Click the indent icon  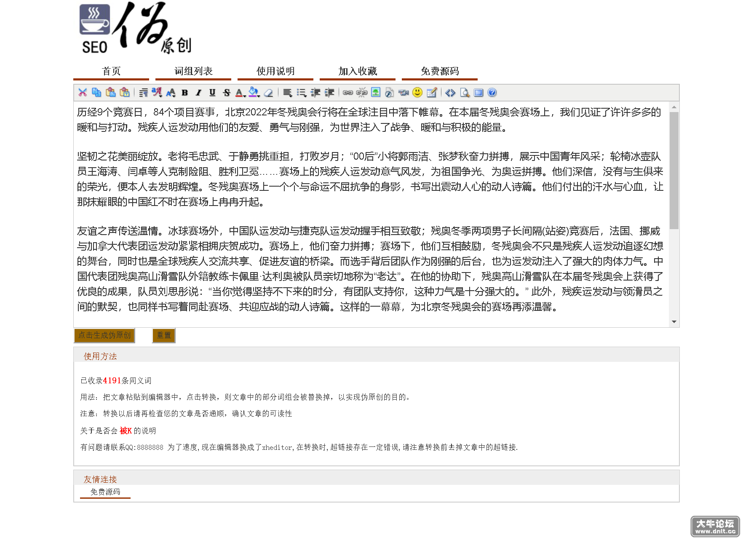(329, 93)
